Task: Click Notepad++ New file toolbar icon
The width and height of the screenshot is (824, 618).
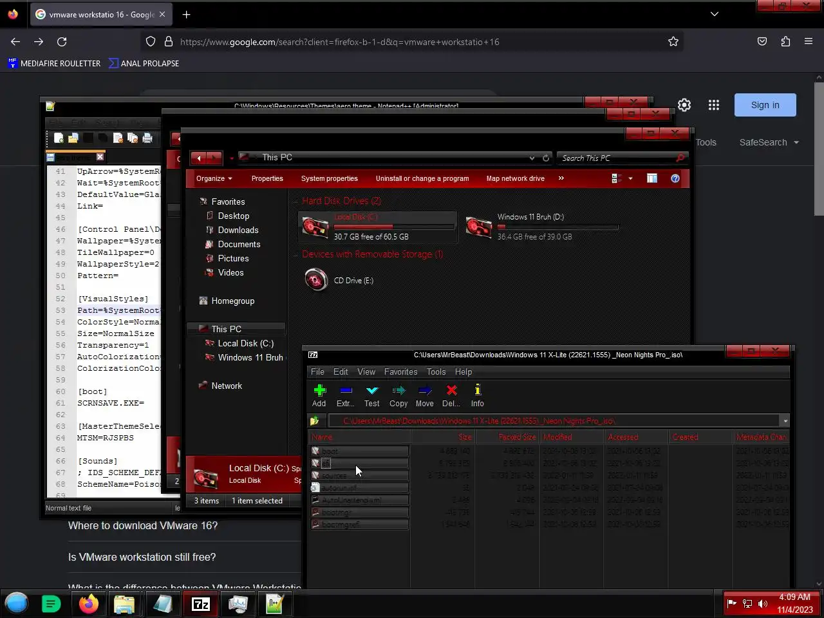Action: click(x=59, y=138)
